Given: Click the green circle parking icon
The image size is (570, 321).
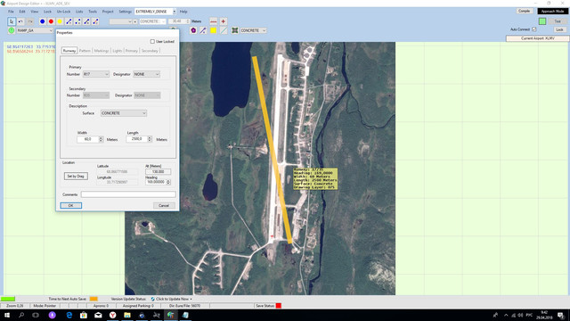Looking at the screenshot, I should [x=12, y=30].
